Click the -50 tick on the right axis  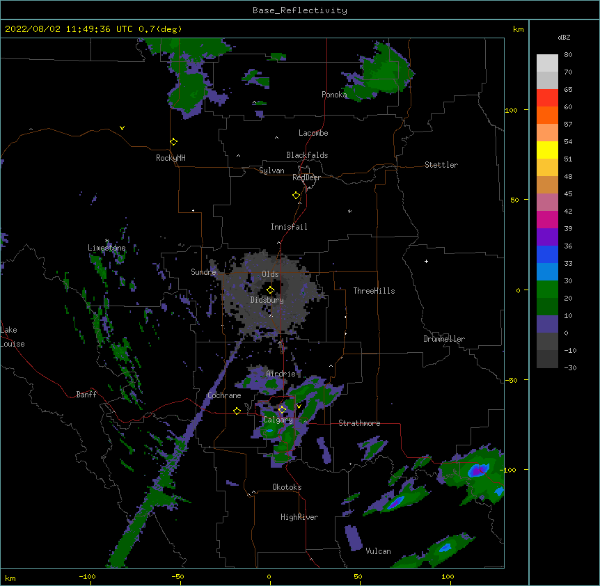(x=511, y=380)
